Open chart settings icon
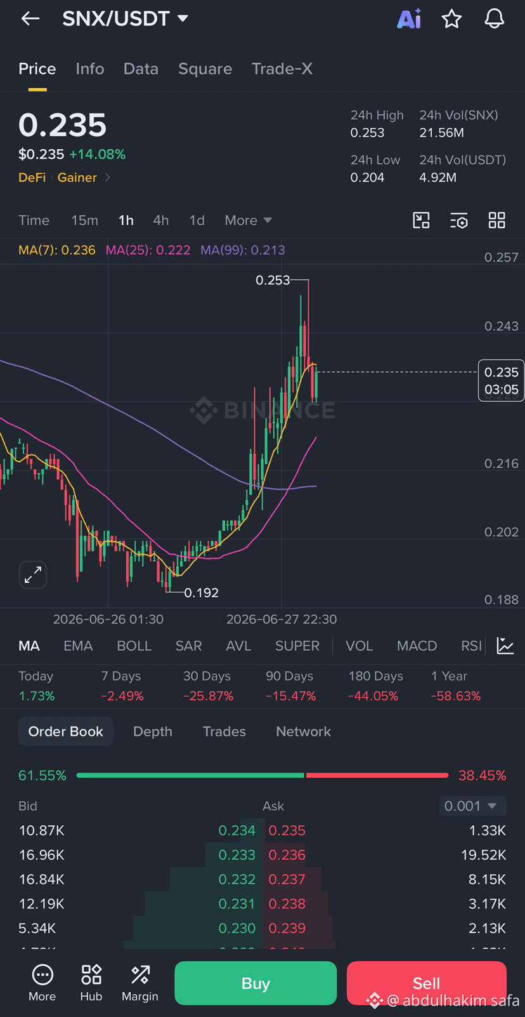 (x=459, y=220)
